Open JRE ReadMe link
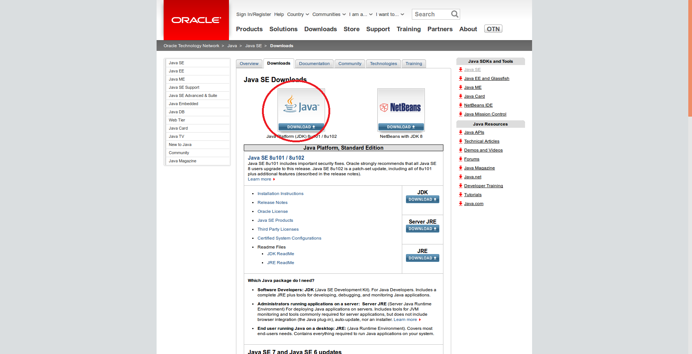The height and width of the screenshot is (354, 692). tap(281, 263)
